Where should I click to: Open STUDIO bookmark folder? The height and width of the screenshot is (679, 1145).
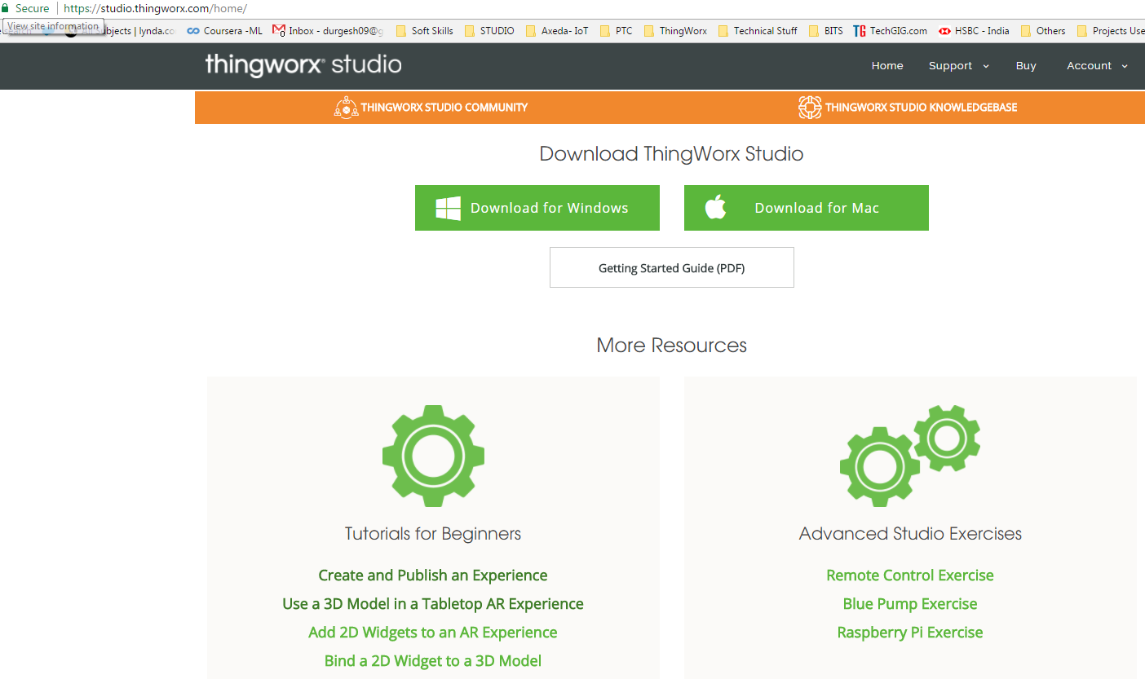(489, 31)
